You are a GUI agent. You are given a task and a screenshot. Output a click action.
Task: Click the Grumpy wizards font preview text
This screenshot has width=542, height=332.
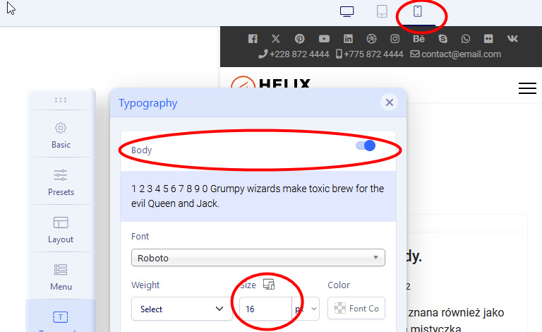(x=258, y=196)
